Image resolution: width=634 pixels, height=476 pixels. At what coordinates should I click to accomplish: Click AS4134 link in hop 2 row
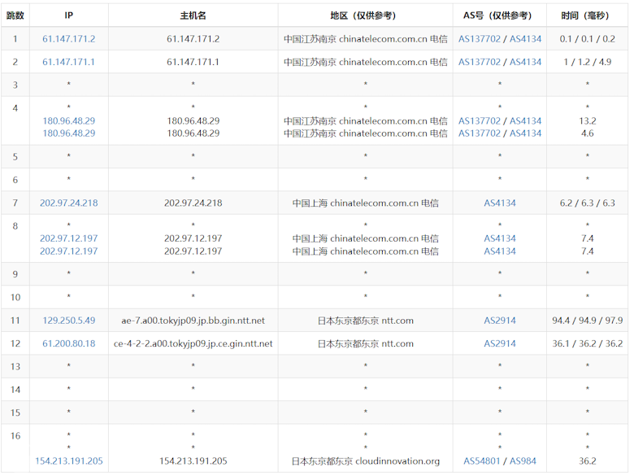(525, 62)
